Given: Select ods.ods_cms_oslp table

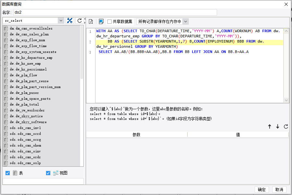Looking at the screenshot, I should [x=25, y=163].
